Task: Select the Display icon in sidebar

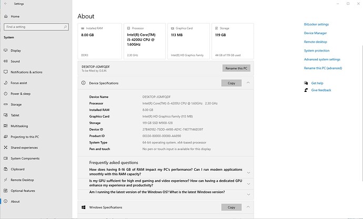Action: (5, 50)
